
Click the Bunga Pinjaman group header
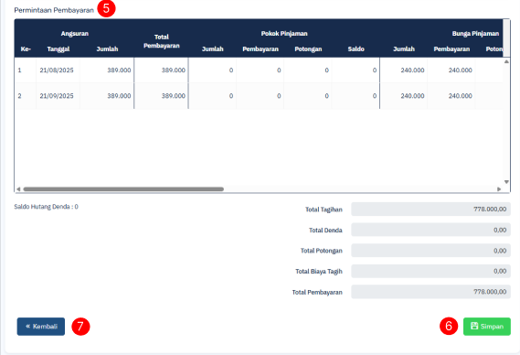tap(475, 34)
